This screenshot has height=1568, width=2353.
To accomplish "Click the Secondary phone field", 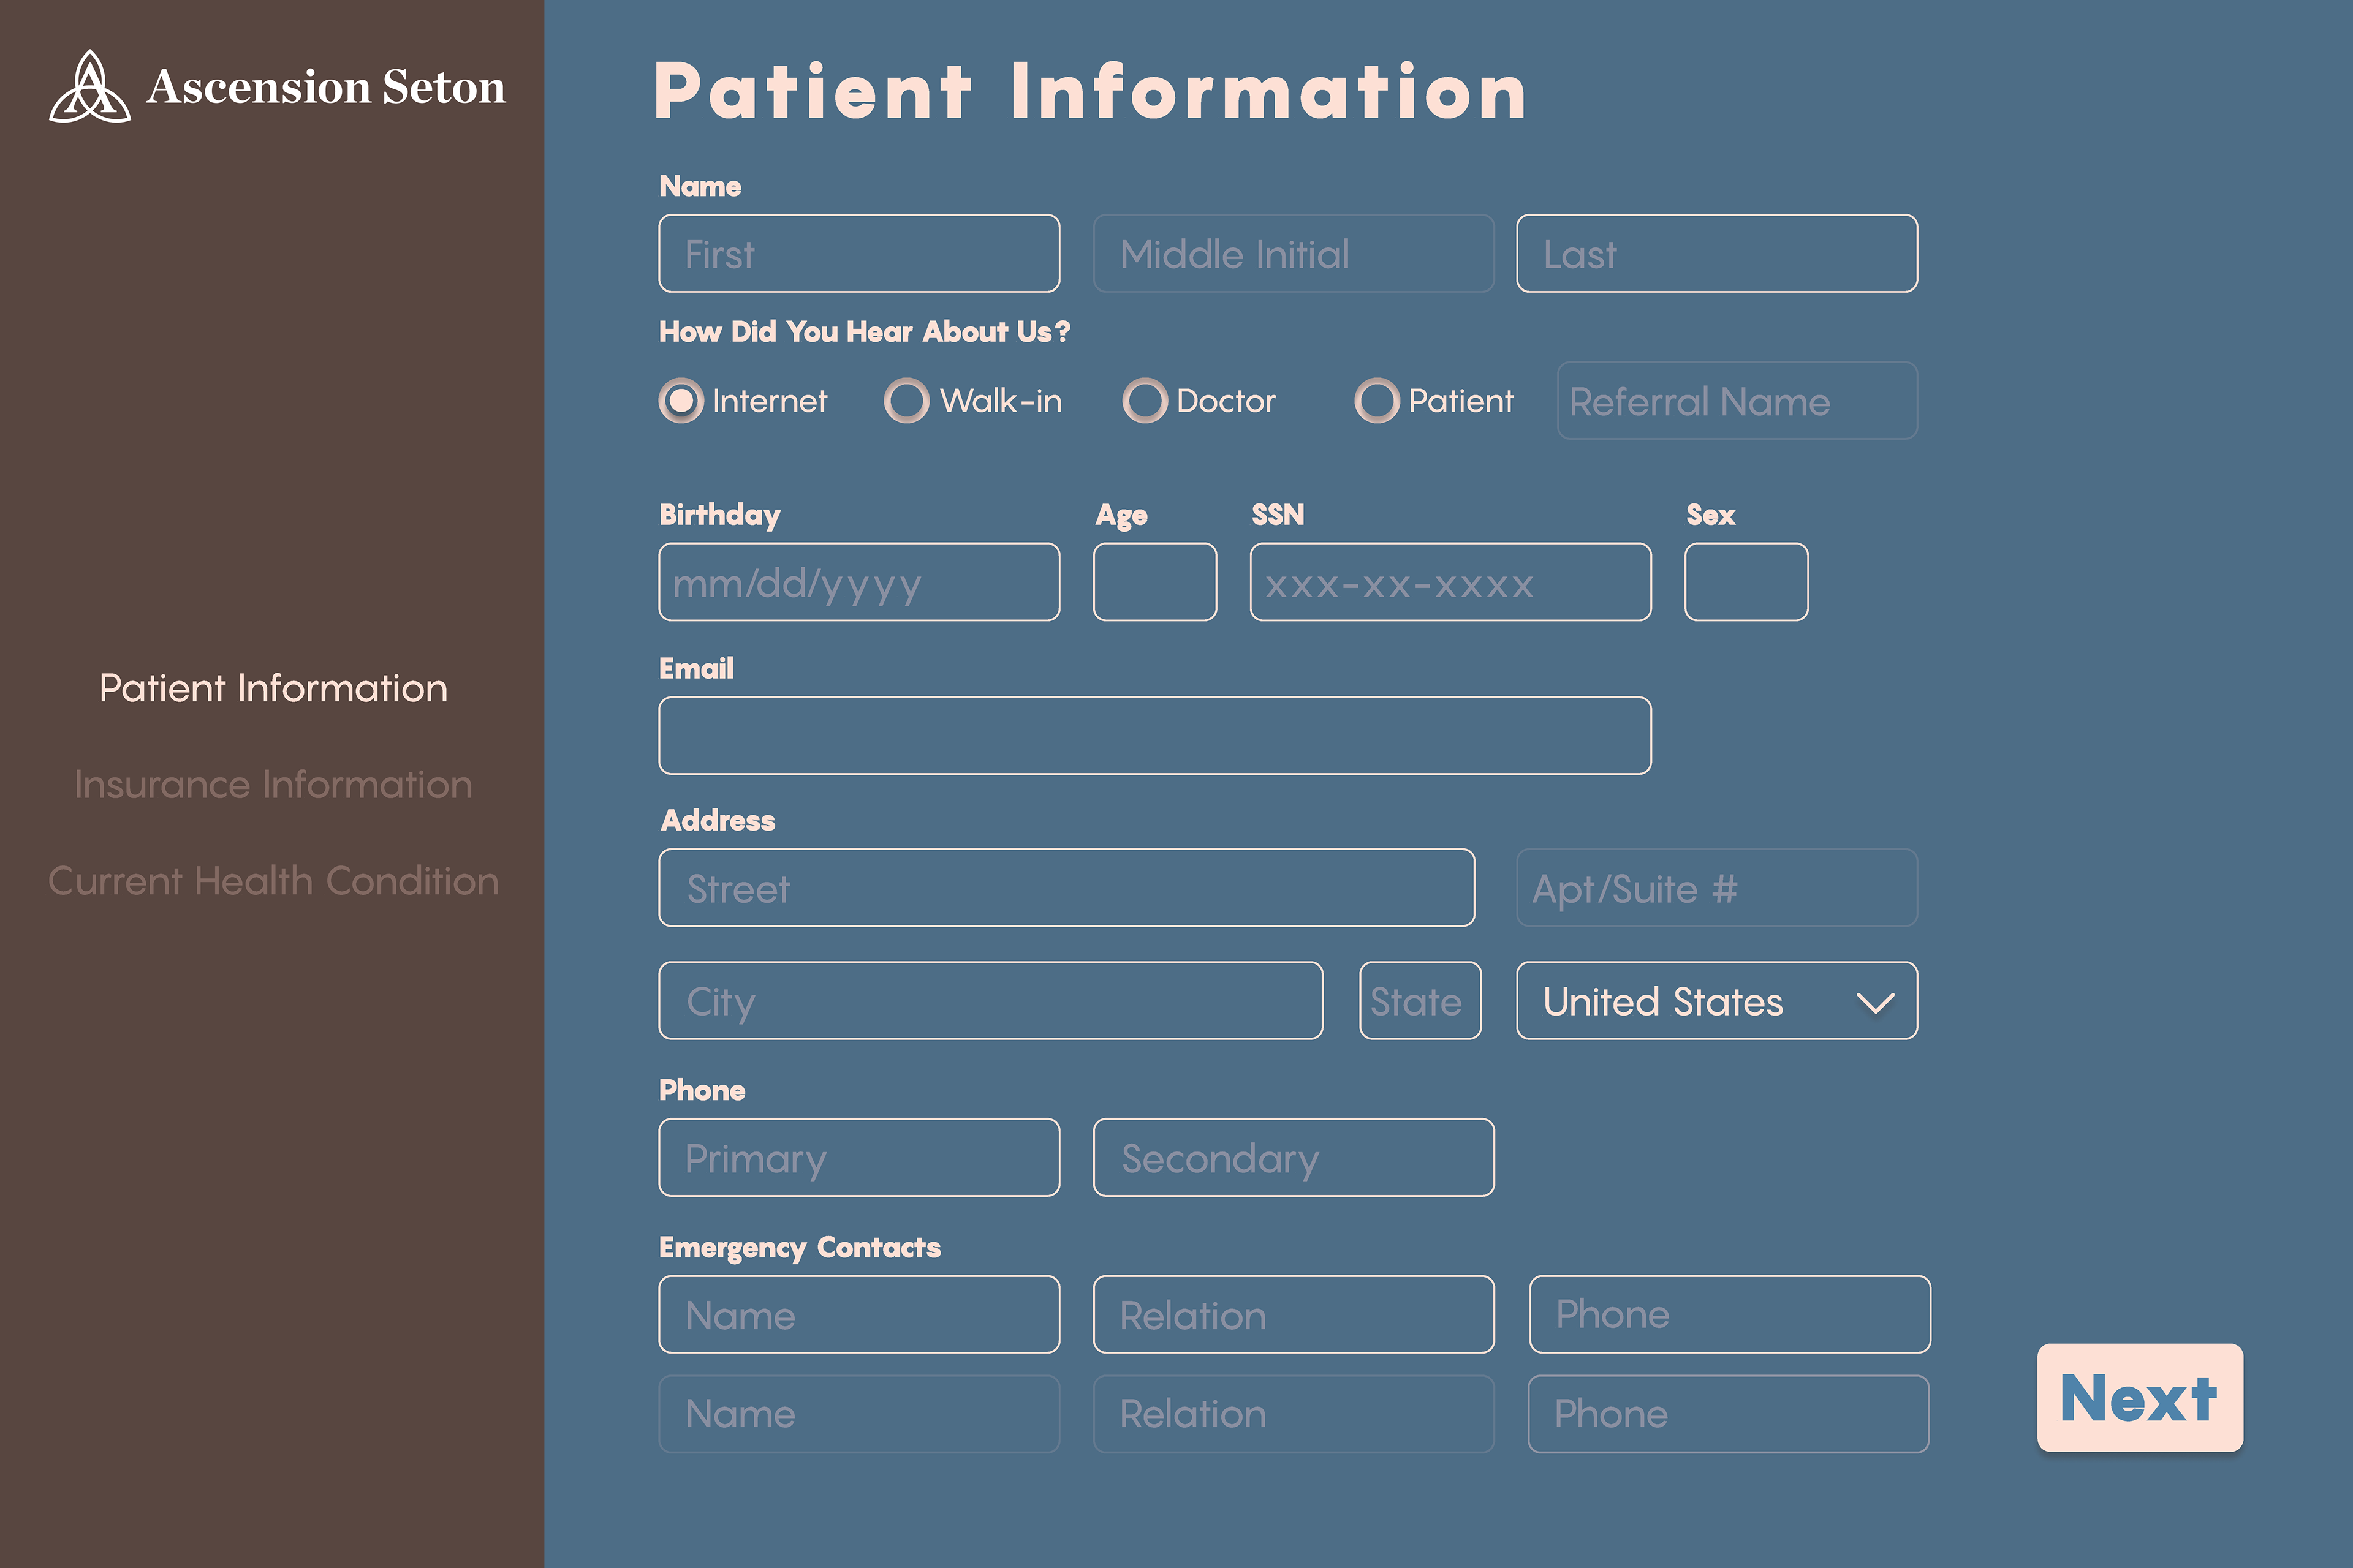I will [x=1294, y=1158].
